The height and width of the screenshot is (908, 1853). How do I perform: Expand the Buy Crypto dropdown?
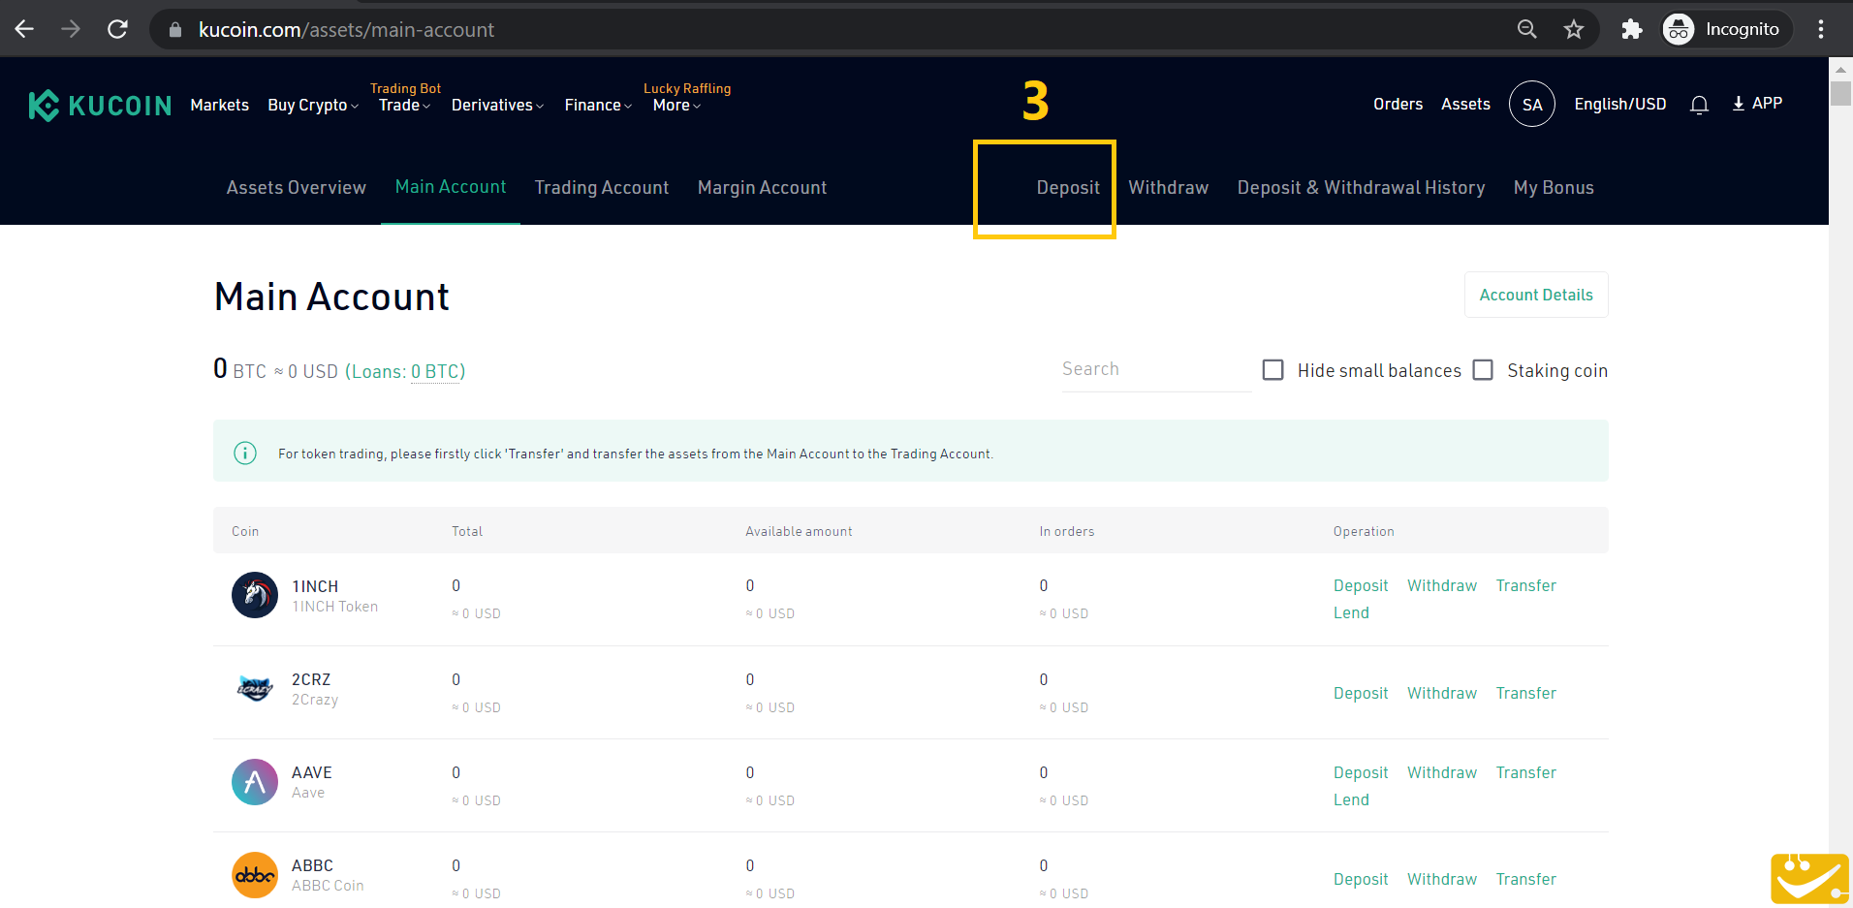click(313, 105)
